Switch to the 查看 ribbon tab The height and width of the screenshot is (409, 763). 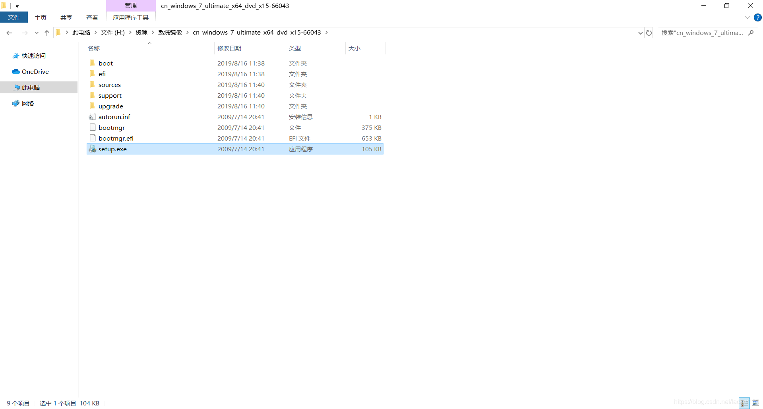click(x=92, y=17)
